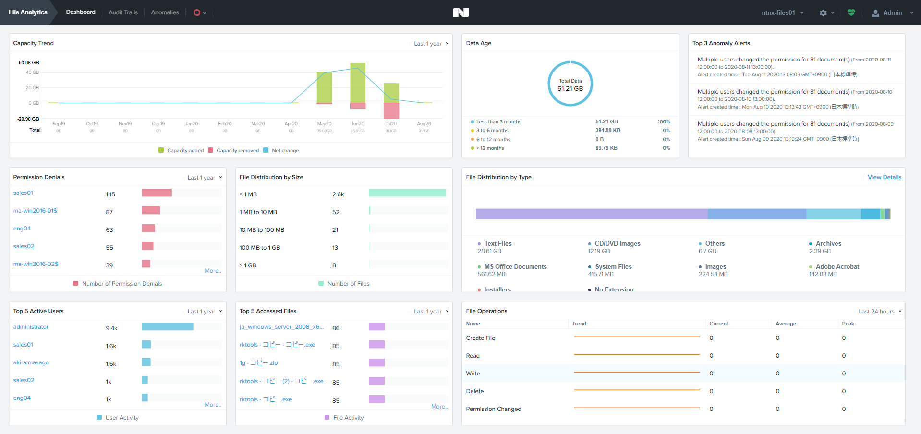Click the settings gear icon
The image size is (921, 434).
(x=824, y=12)
